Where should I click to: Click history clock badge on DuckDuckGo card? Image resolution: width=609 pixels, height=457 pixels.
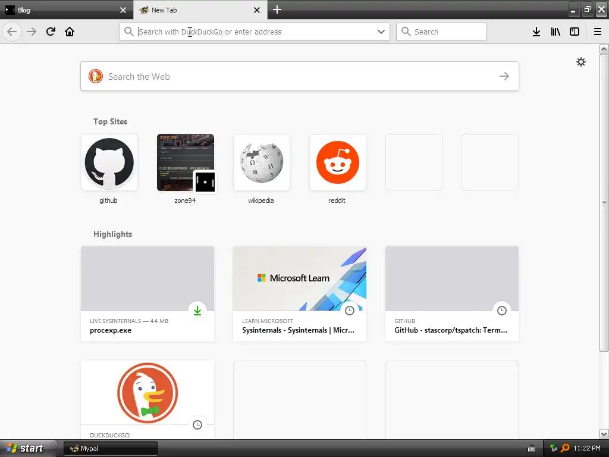197,425
